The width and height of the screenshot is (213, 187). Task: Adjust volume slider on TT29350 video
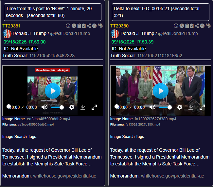(x=165, y=107)
